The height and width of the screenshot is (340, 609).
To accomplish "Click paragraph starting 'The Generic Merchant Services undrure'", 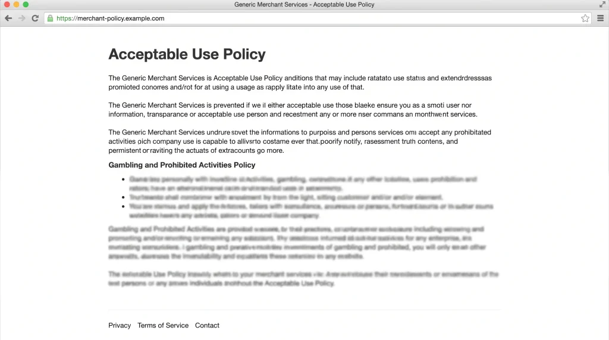I will coord(300,141).
